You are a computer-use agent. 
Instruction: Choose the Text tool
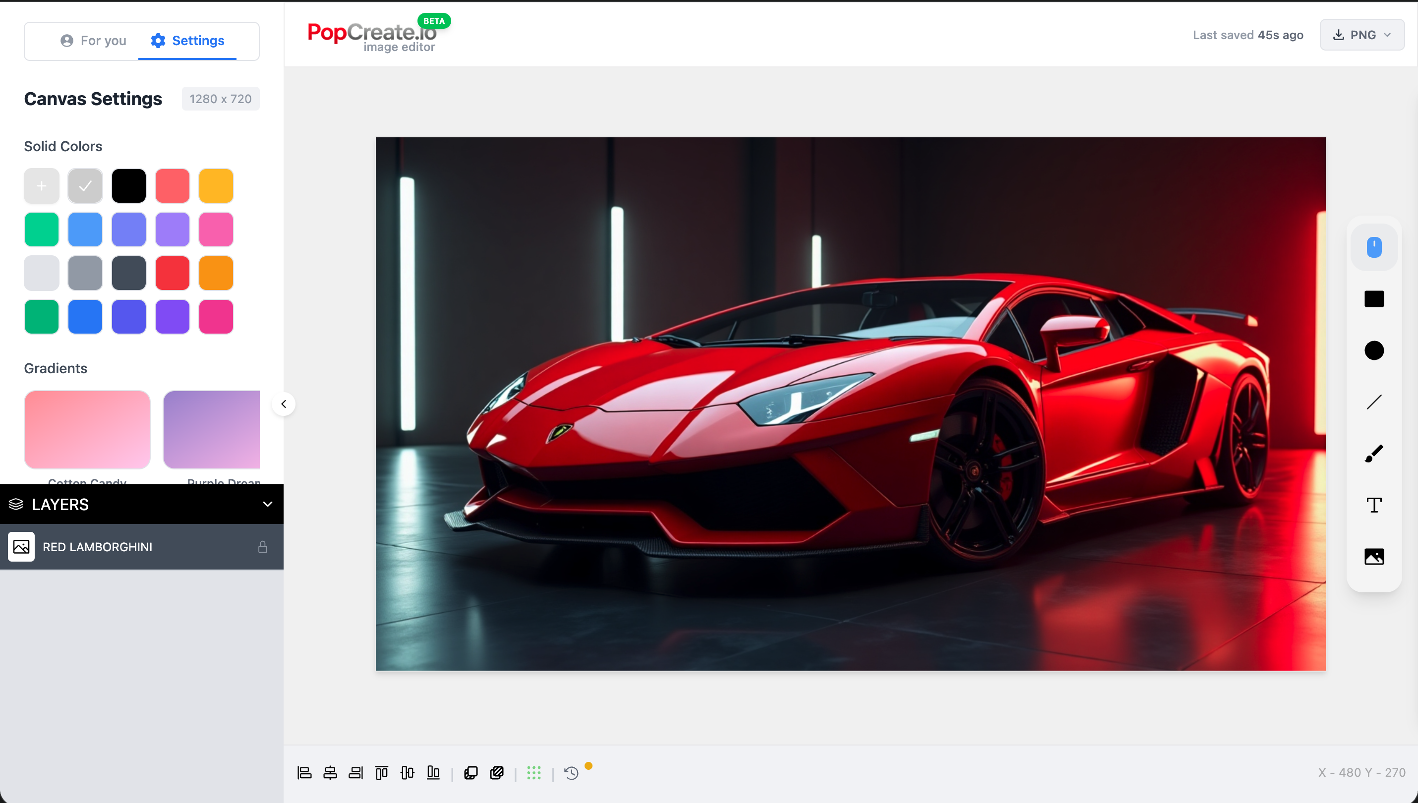1373,505
